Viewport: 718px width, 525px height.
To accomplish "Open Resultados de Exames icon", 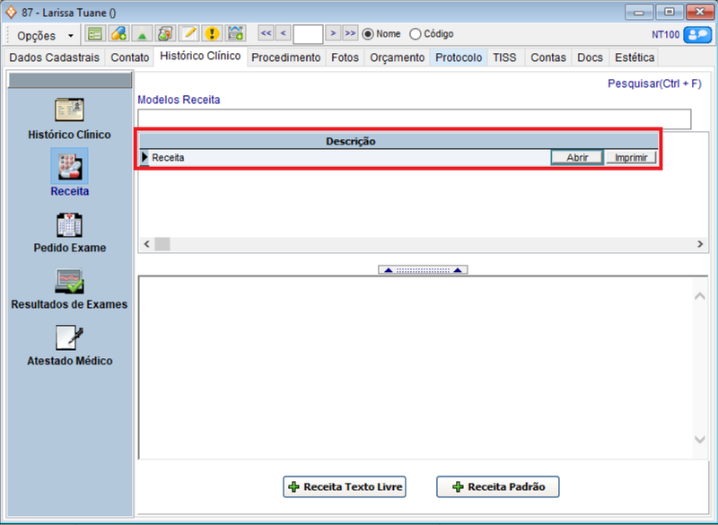I will point(69,281).
